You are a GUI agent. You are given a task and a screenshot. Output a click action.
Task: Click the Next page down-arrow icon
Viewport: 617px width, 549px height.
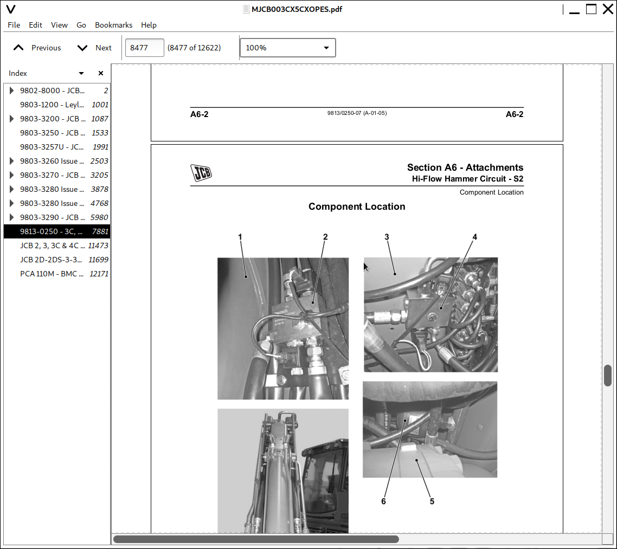82,48
